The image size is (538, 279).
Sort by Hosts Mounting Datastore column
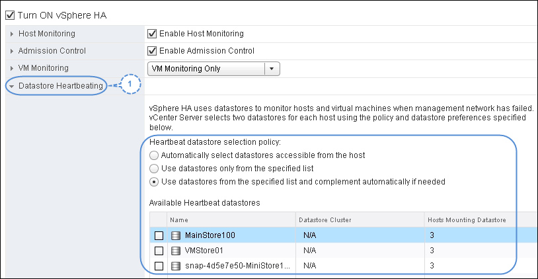pyautogui.click(x=480, y=220)
